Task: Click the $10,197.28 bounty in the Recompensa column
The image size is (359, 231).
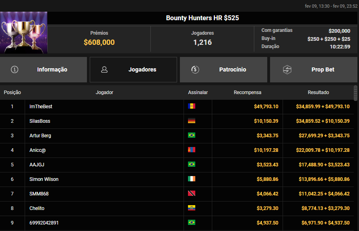Action: pos(266,150)
